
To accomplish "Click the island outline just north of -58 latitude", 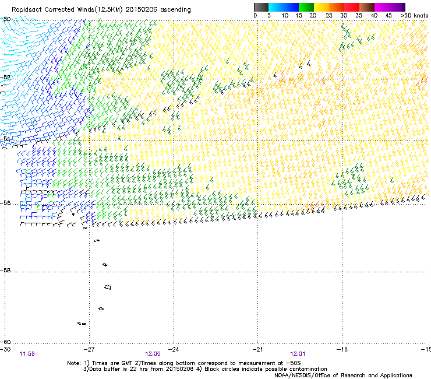I will coord(105,265).
